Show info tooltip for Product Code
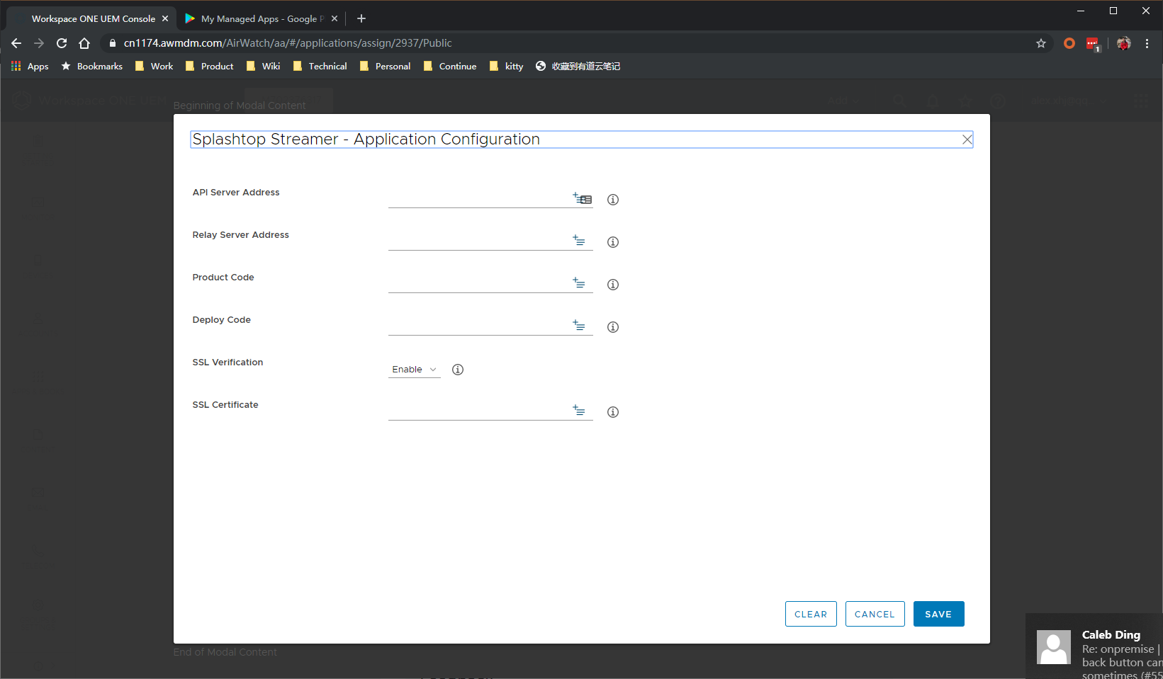 click(613, 285)
